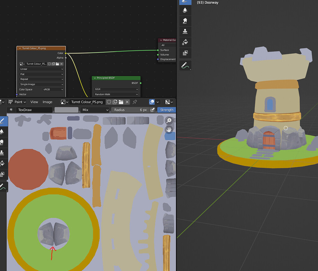
Task: Click the zoom gizmo in the image editor
Action: [169, 120]
